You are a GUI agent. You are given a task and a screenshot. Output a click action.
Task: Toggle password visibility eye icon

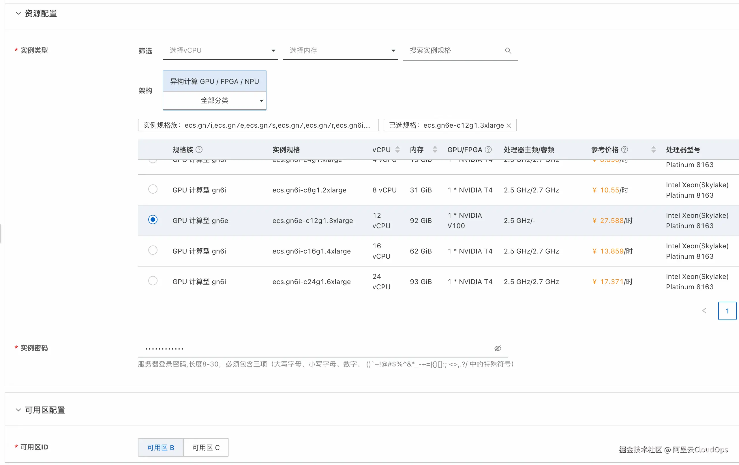click(498, 348)
